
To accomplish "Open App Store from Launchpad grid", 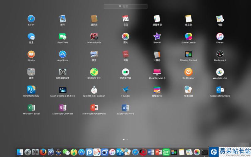I will (x=62, y=54).
